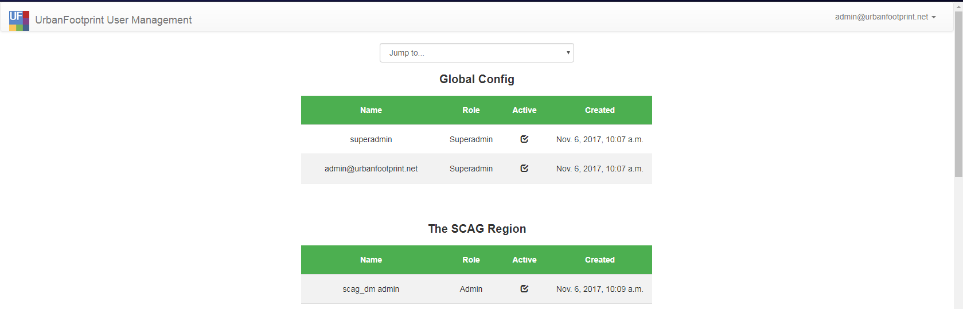The width and height of the screenshot is (963, 309).
Task: Select the admin@urbanfootprint.net user in table
Action: 371,169
